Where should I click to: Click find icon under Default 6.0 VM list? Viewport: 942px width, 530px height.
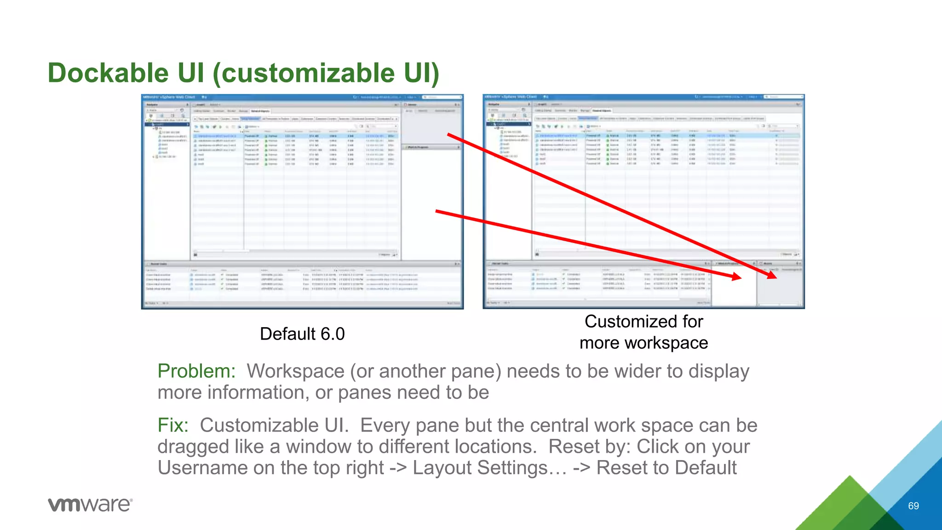click(195, 255)
